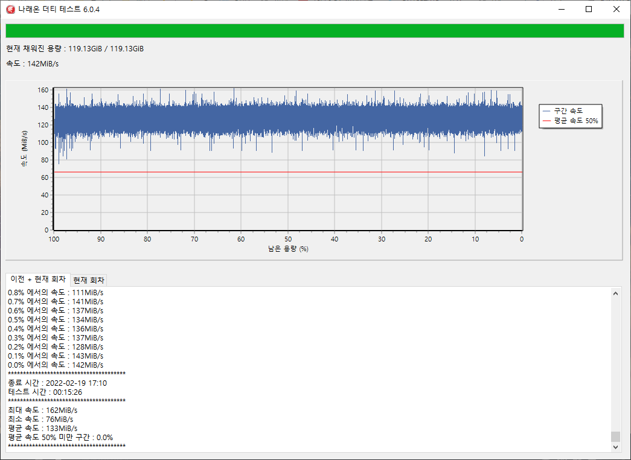Click the '0.7% 에서의 속도 : 141MiB/s' log line
The height and width of the screenshot is (460, 631).
[x=56, y=302]
